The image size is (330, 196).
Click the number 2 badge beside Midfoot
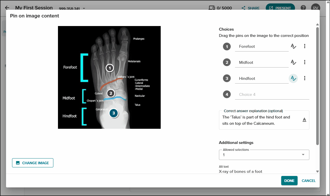click(x=227, y=62)
